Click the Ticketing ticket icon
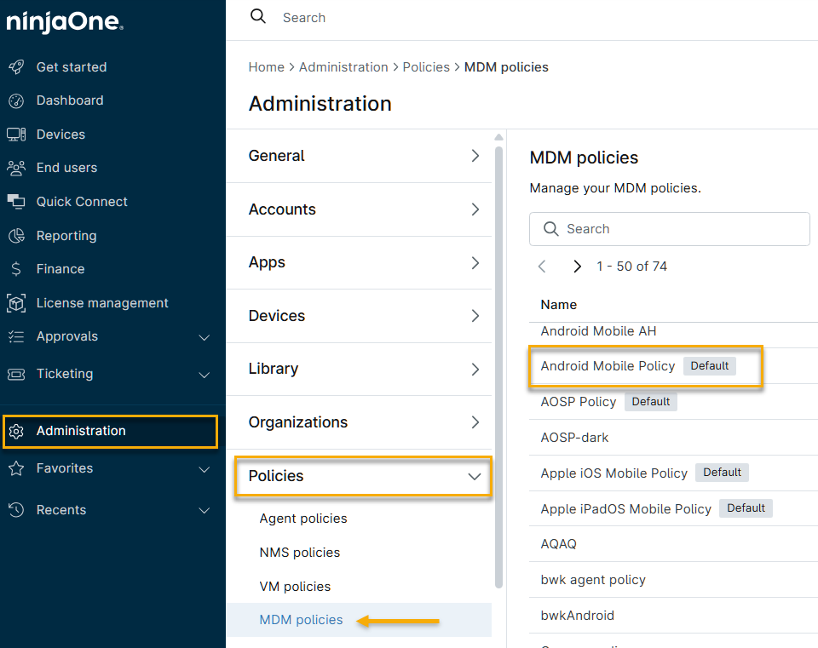This screenshot has width=818, height=648. [16, 375]
